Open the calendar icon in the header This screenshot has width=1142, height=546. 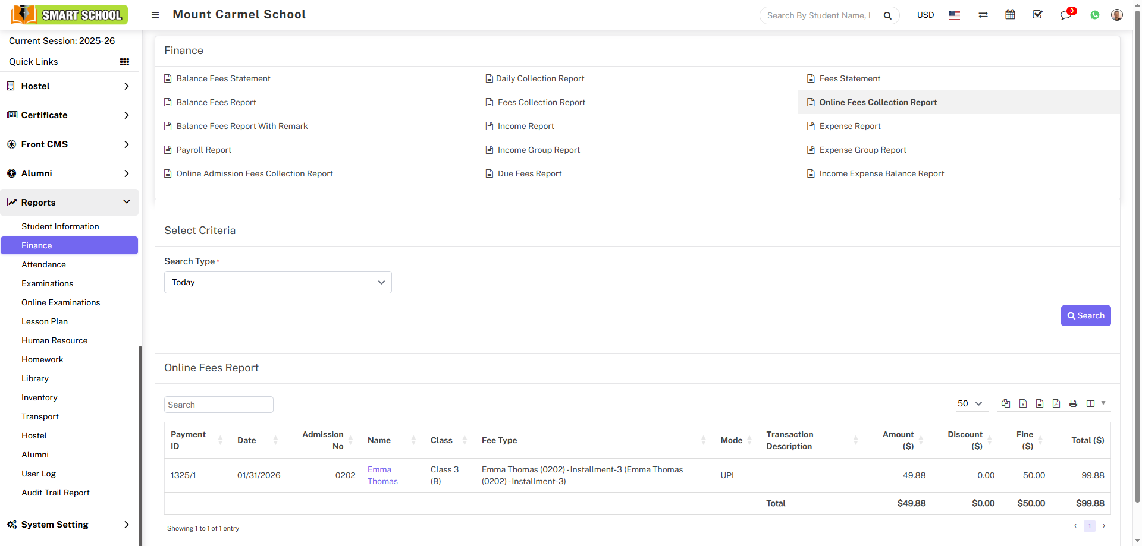pos(1010,15)
